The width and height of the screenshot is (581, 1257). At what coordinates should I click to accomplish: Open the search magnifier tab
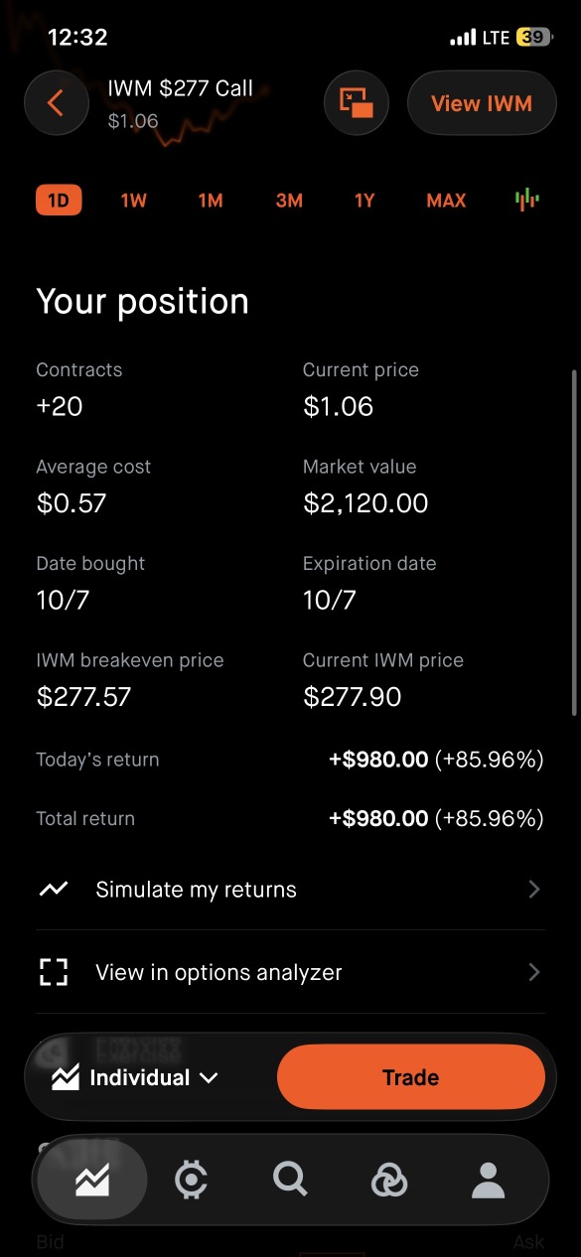(290, 1180)
